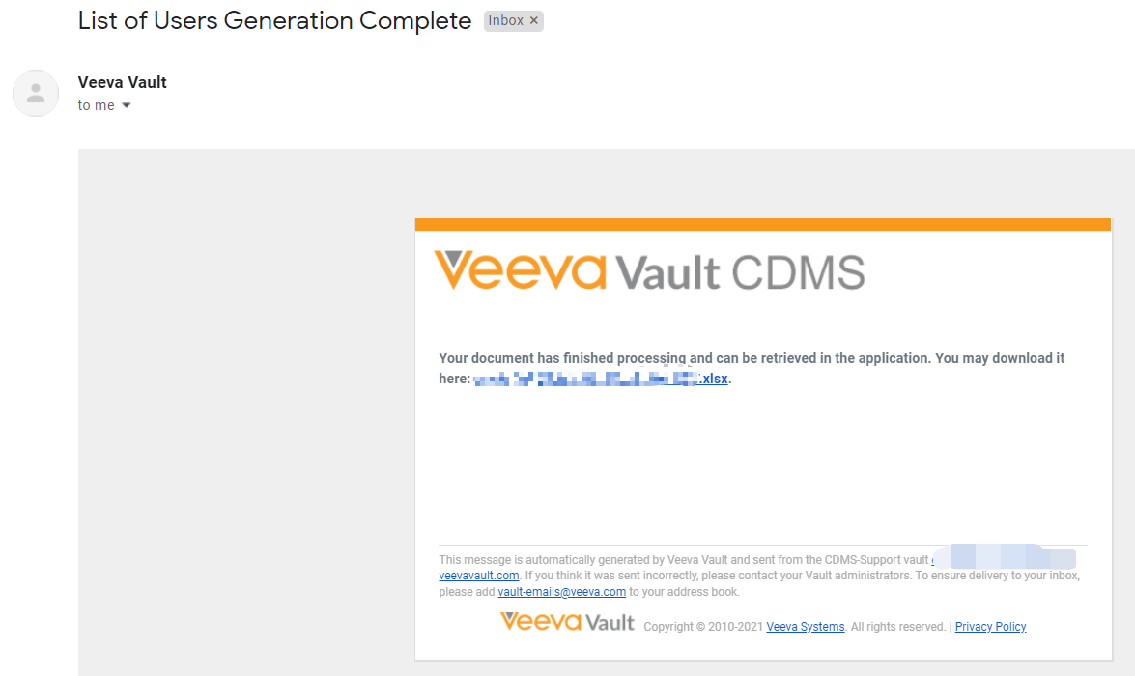The height and width of the screenshot is (676, 1135).
Task: Download the .xlsx document link
Action: tap(715, 379)
